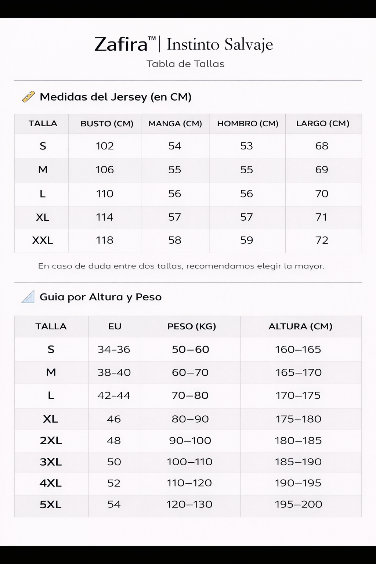This screenshot has height=564, width=376.
Task: Click the bust value 118
Action: coord(105,240)
